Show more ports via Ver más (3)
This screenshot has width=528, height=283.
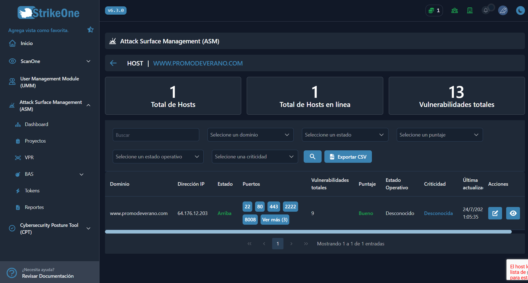(x=275, y=219)
